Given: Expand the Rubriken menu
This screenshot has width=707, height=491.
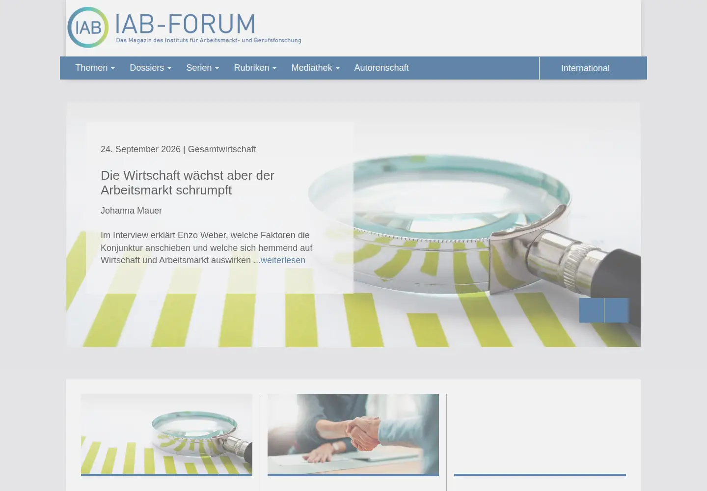Looking at the screenshot, I should pos(255,68).
